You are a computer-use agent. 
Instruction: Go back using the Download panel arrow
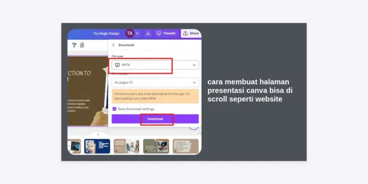point(114,45)
